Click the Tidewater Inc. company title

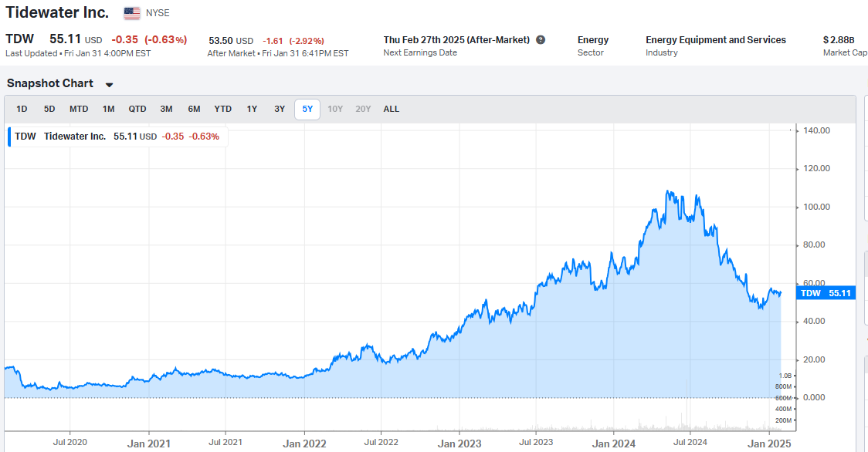coord(57,12)
